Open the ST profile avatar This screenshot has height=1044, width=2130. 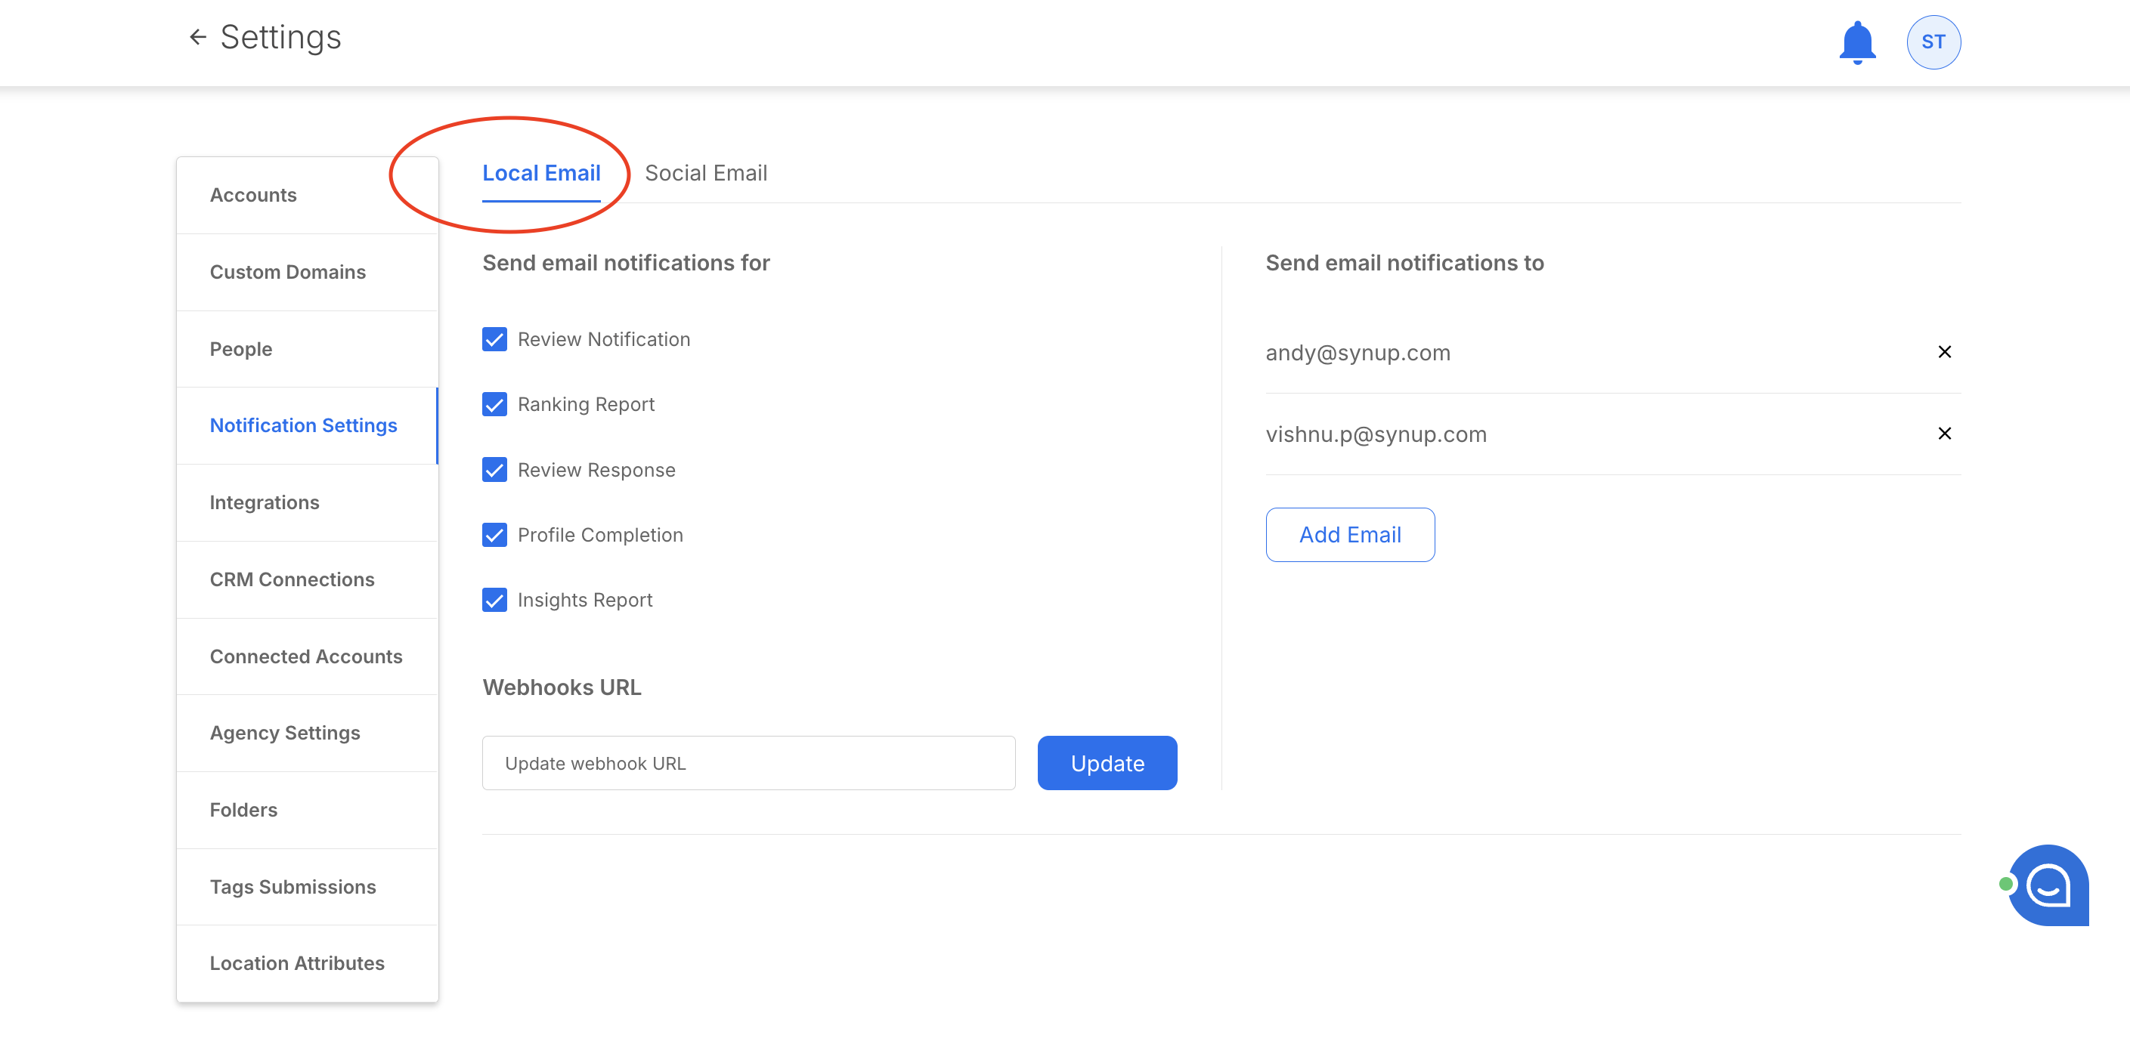[1933, 42]
